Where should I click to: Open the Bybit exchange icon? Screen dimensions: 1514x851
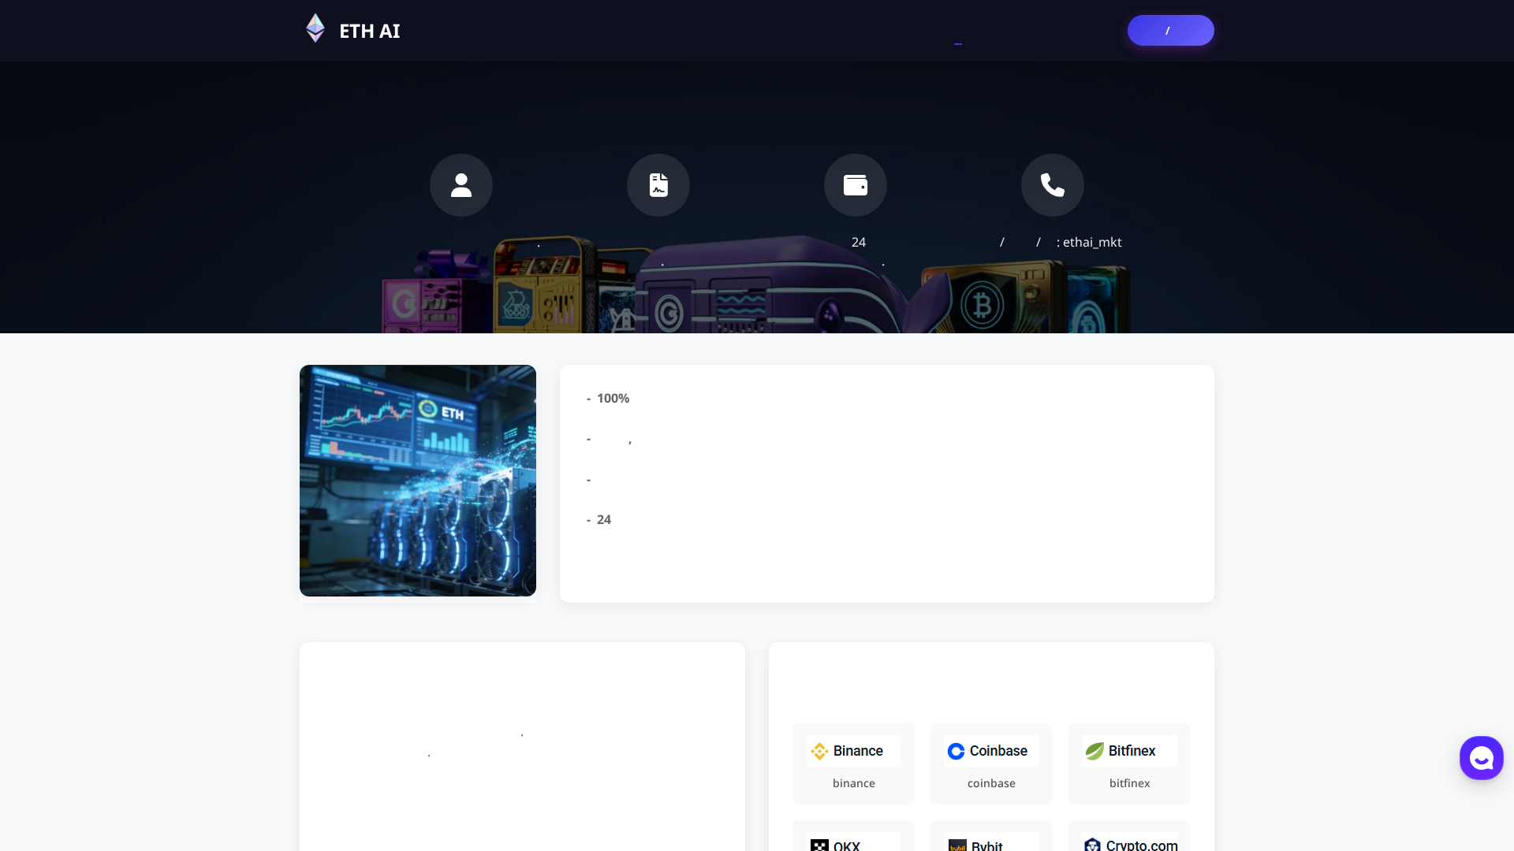pos(957,845)
